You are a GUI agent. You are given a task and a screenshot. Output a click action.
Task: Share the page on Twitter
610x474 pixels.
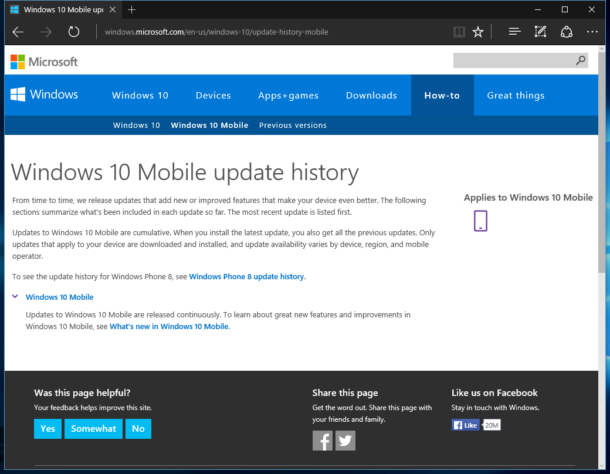(345, 440)
